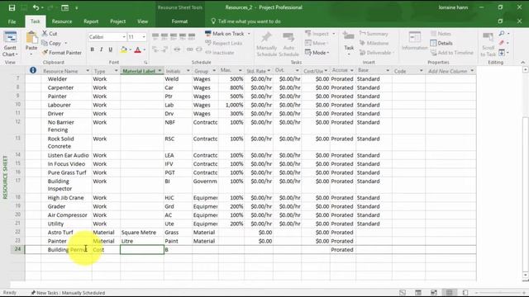Open the File menu tab
Image resolution: width=529 pixels, height=297 pixels.
tap(12, 21)
